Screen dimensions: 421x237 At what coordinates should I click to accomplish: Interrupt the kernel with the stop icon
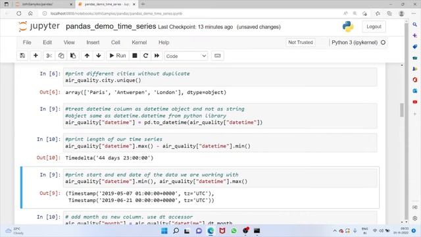pyautogui.click(x=135, y=55)
